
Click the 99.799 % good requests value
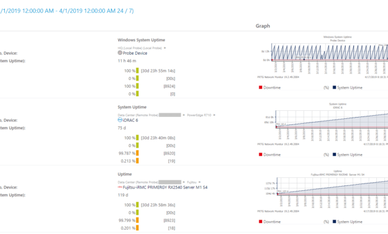coord(127,220)
